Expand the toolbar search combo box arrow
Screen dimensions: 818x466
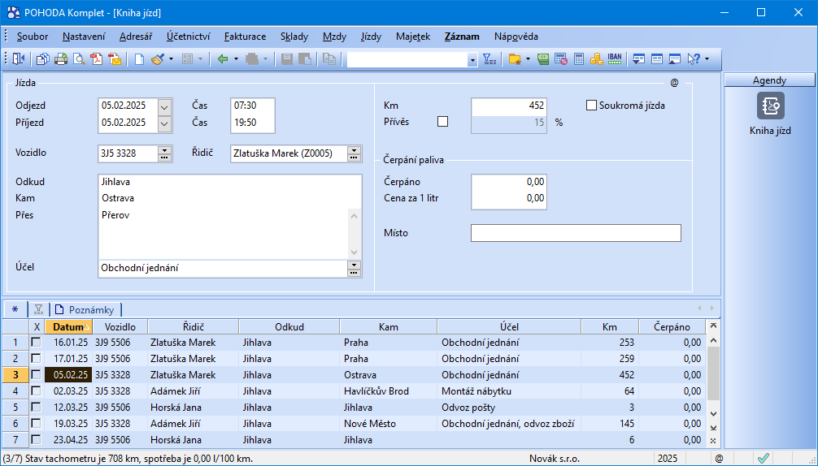[472, 60]
